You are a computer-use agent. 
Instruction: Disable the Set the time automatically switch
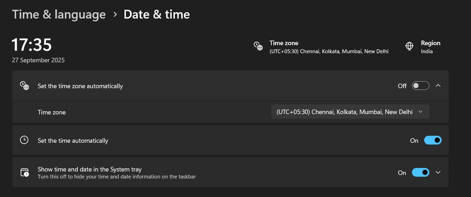click(x=433, y=140)
